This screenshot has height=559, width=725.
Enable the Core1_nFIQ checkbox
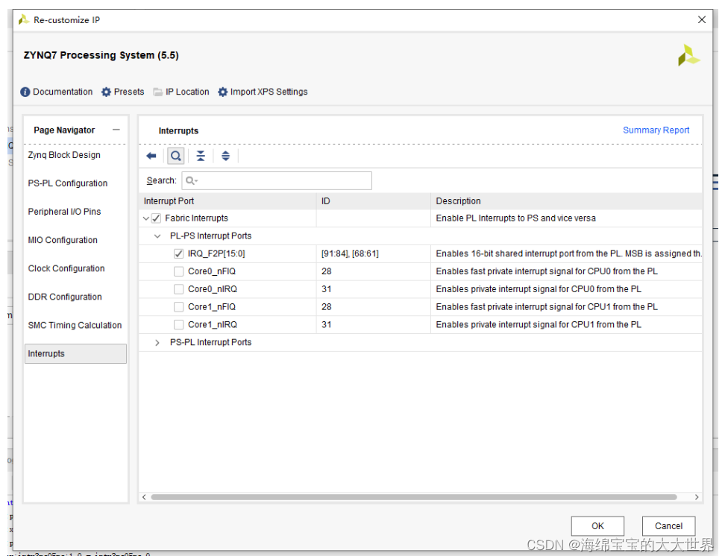coord(178,307)
